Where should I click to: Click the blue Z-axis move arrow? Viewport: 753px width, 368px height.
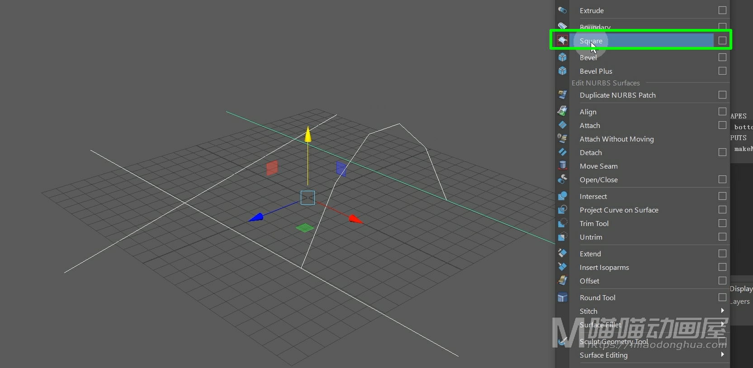point(256,217)
